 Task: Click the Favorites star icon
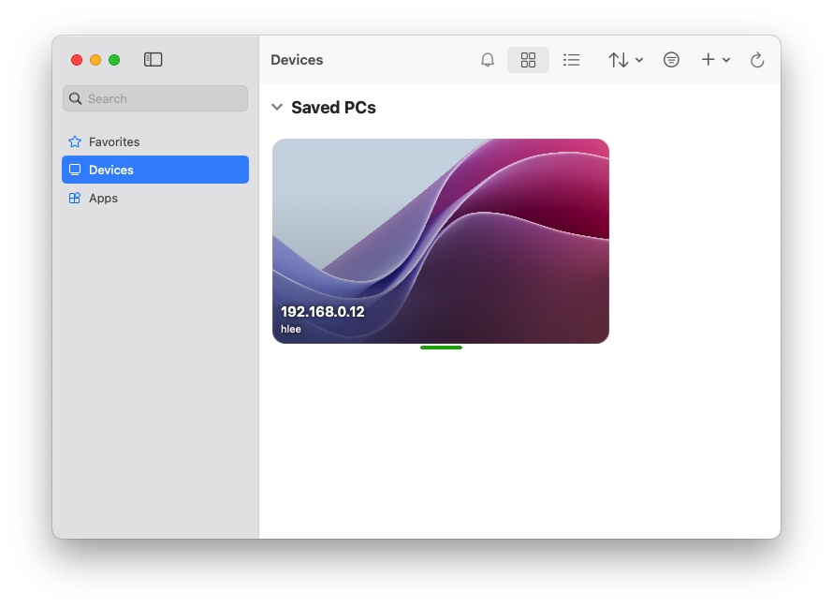coord(75,141)
